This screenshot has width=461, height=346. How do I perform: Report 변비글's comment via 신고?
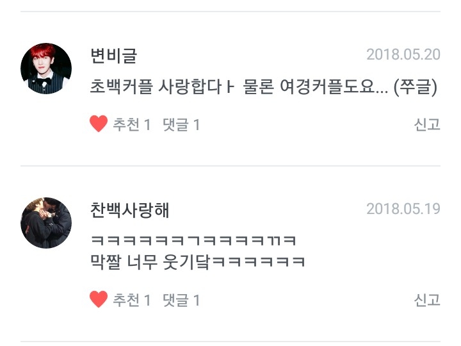427,124
